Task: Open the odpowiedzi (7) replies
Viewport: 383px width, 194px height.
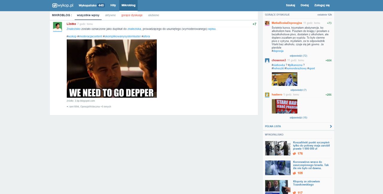Action: 298,90
